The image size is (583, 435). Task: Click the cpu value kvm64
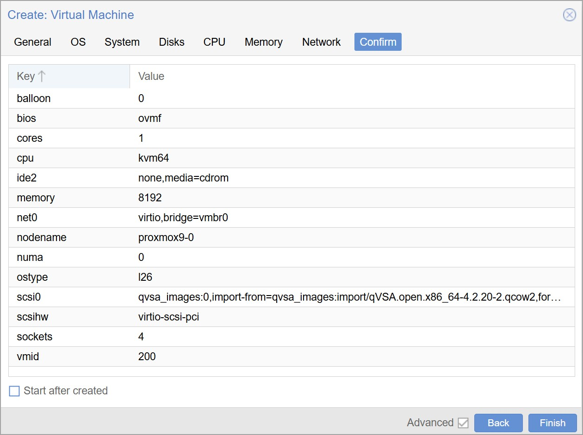coord(154,158)
